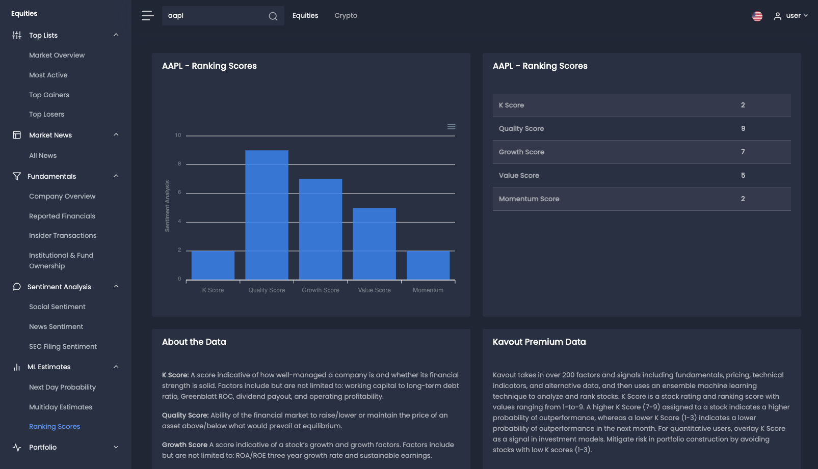Select the K Score table row label

[511, 105]
